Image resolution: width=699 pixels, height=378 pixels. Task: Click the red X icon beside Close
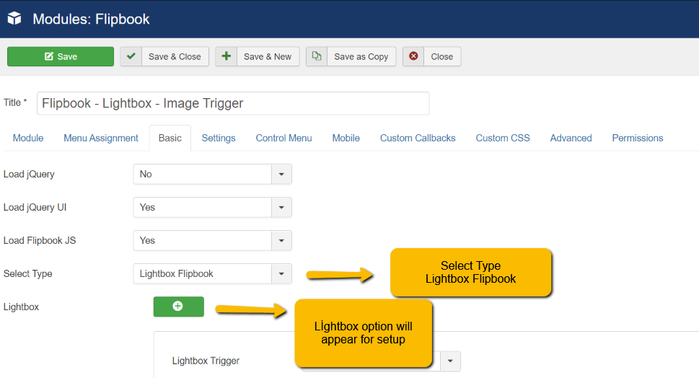(413, 56)
